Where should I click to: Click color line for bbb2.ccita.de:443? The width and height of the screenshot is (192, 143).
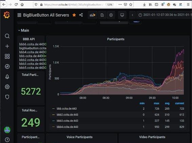tap(53, 115)
